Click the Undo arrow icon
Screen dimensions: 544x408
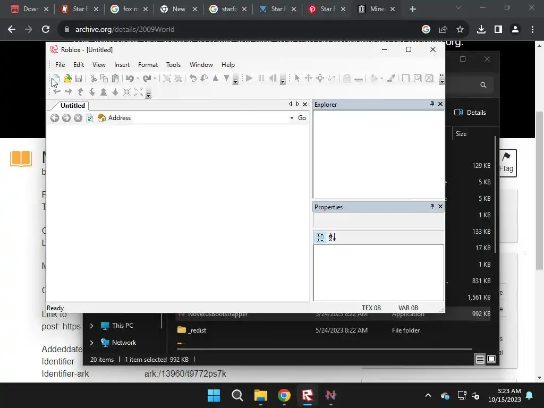[130, 79]
